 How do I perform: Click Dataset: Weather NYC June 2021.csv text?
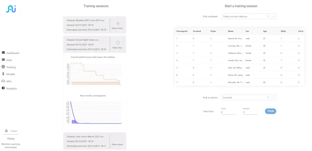[x=85, y=20]
